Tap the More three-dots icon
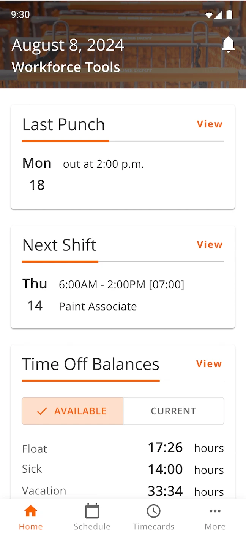This screenshot has width=246, height=548. point(215,511)
